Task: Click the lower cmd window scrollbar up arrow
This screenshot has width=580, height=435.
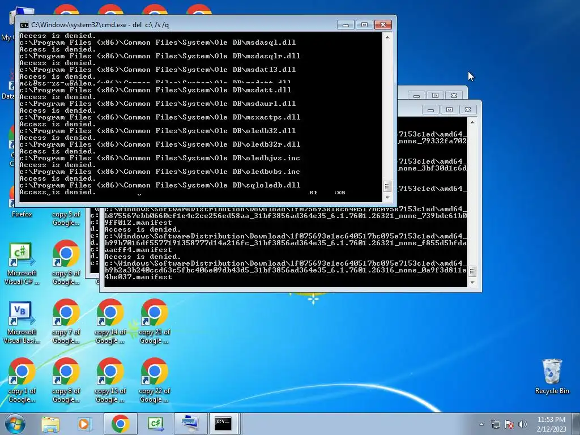Action: click(x=472, y=122)
